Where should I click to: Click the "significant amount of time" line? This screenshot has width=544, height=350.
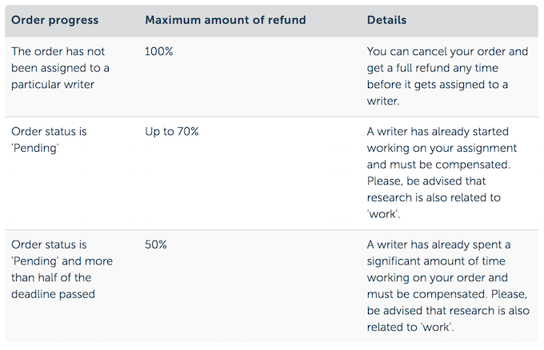436,261
